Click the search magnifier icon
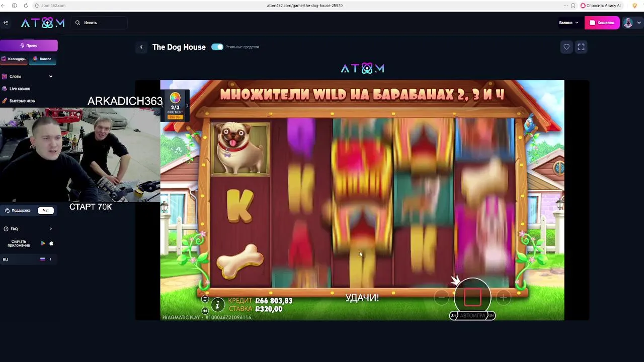Screen dimensions: 644x362 pos(78,23)
